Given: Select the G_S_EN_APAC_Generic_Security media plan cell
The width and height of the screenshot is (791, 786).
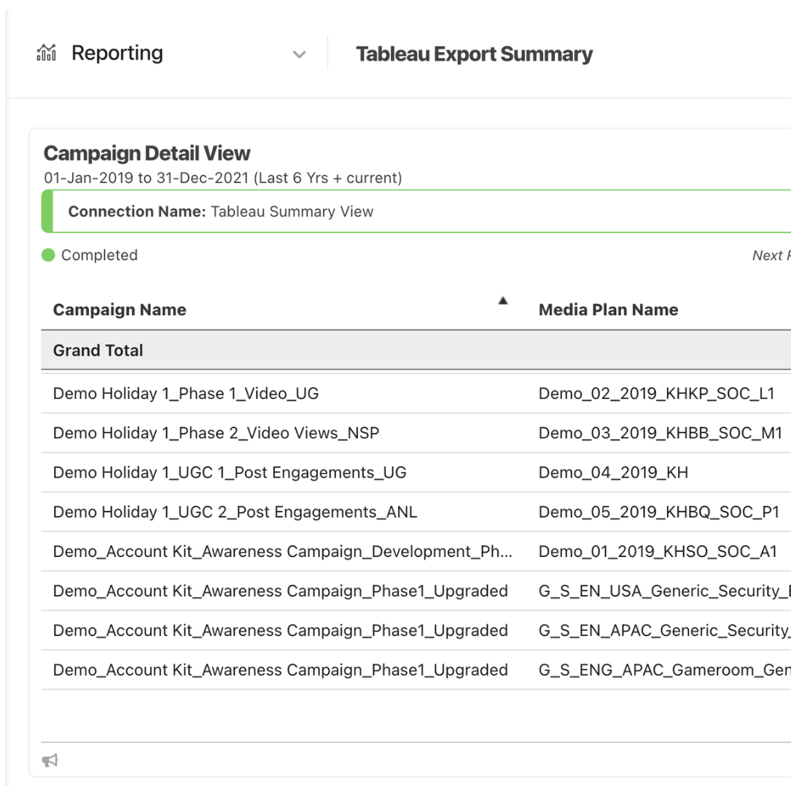Looking at the screenshot, I should pyautogui.click(x=663, y=630).
